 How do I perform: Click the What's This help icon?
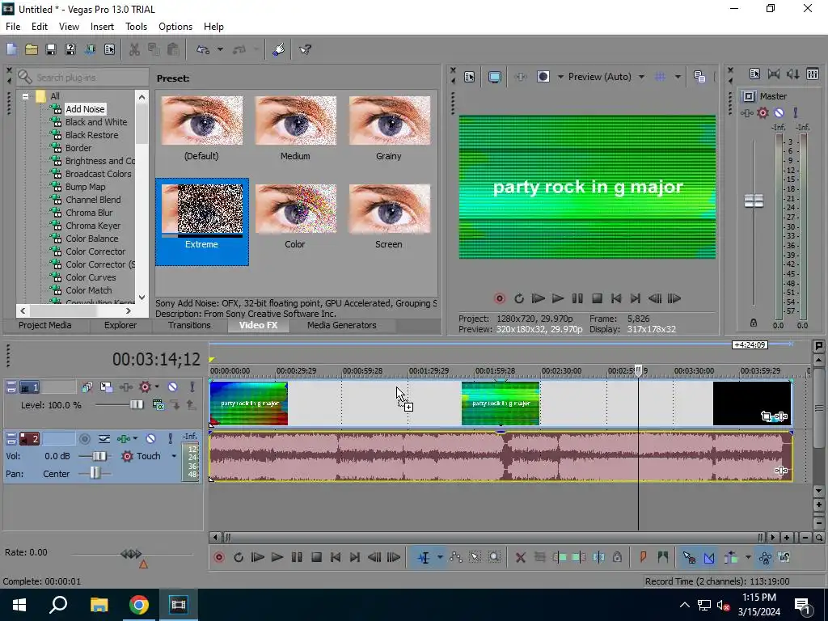(305, 49)
